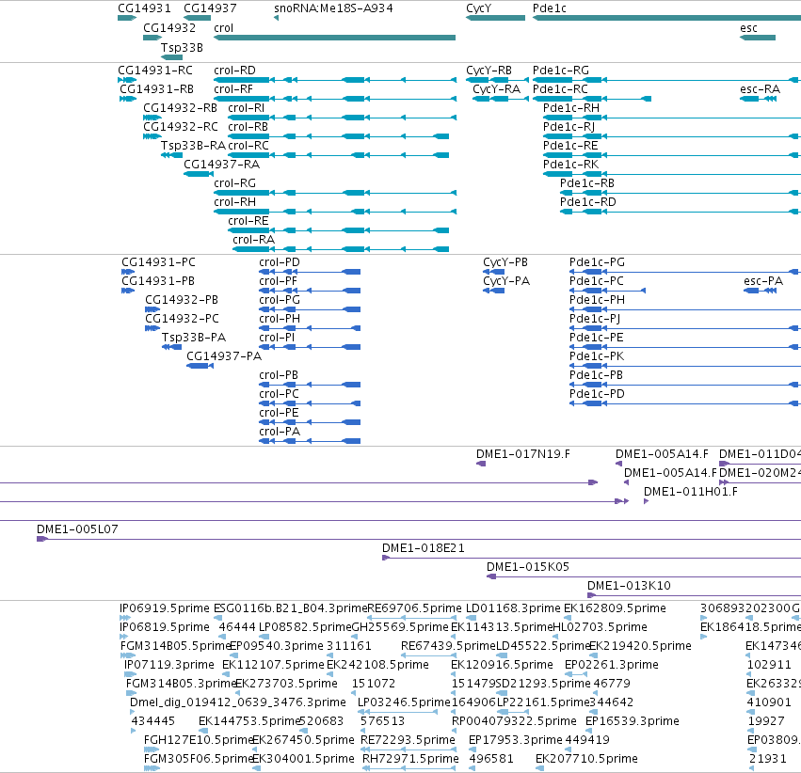Select transcript crol-RD
This screenshot has width=801, height=773.
click(334, 80)
